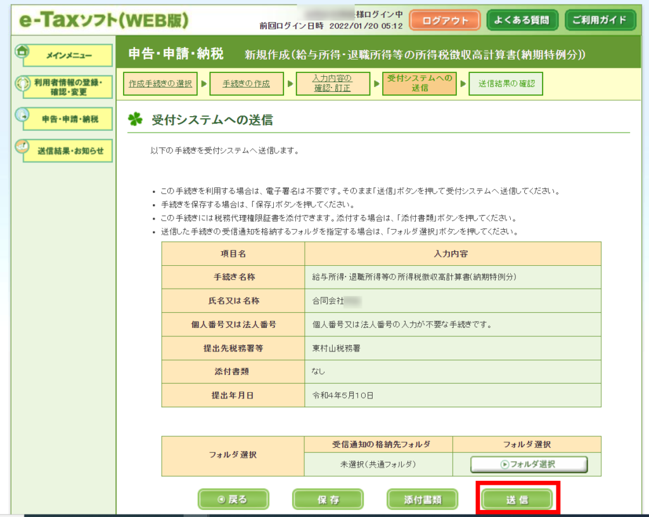The height and width of the screenshot is (517, 649).
Task: Attach documents via the 添付書類 button
Action: [x=422, y=499]
